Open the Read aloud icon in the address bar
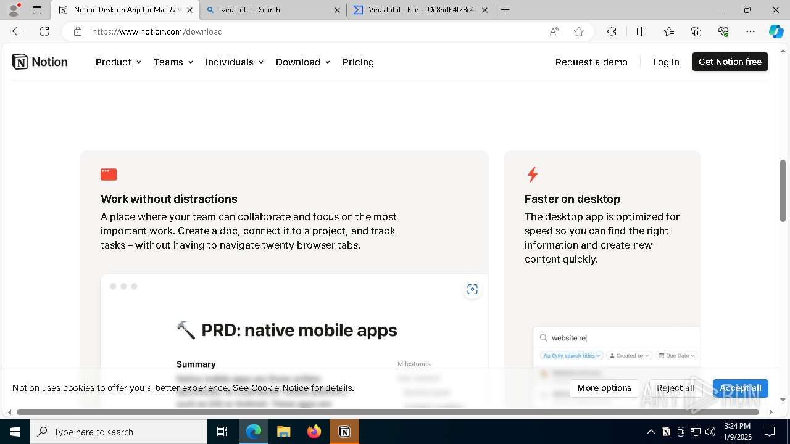 [x=554, y=31]
